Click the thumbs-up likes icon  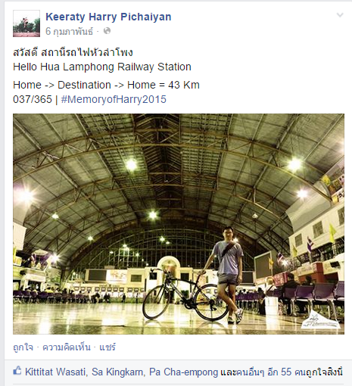17,371
